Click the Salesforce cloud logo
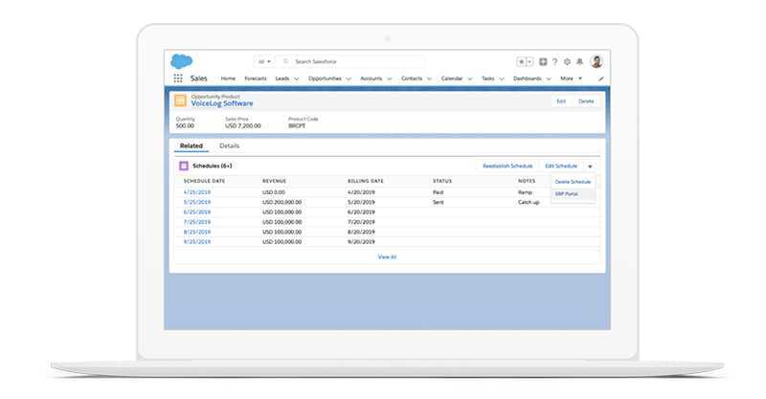Viewport: 766px width, 399px height. (181, 61)
